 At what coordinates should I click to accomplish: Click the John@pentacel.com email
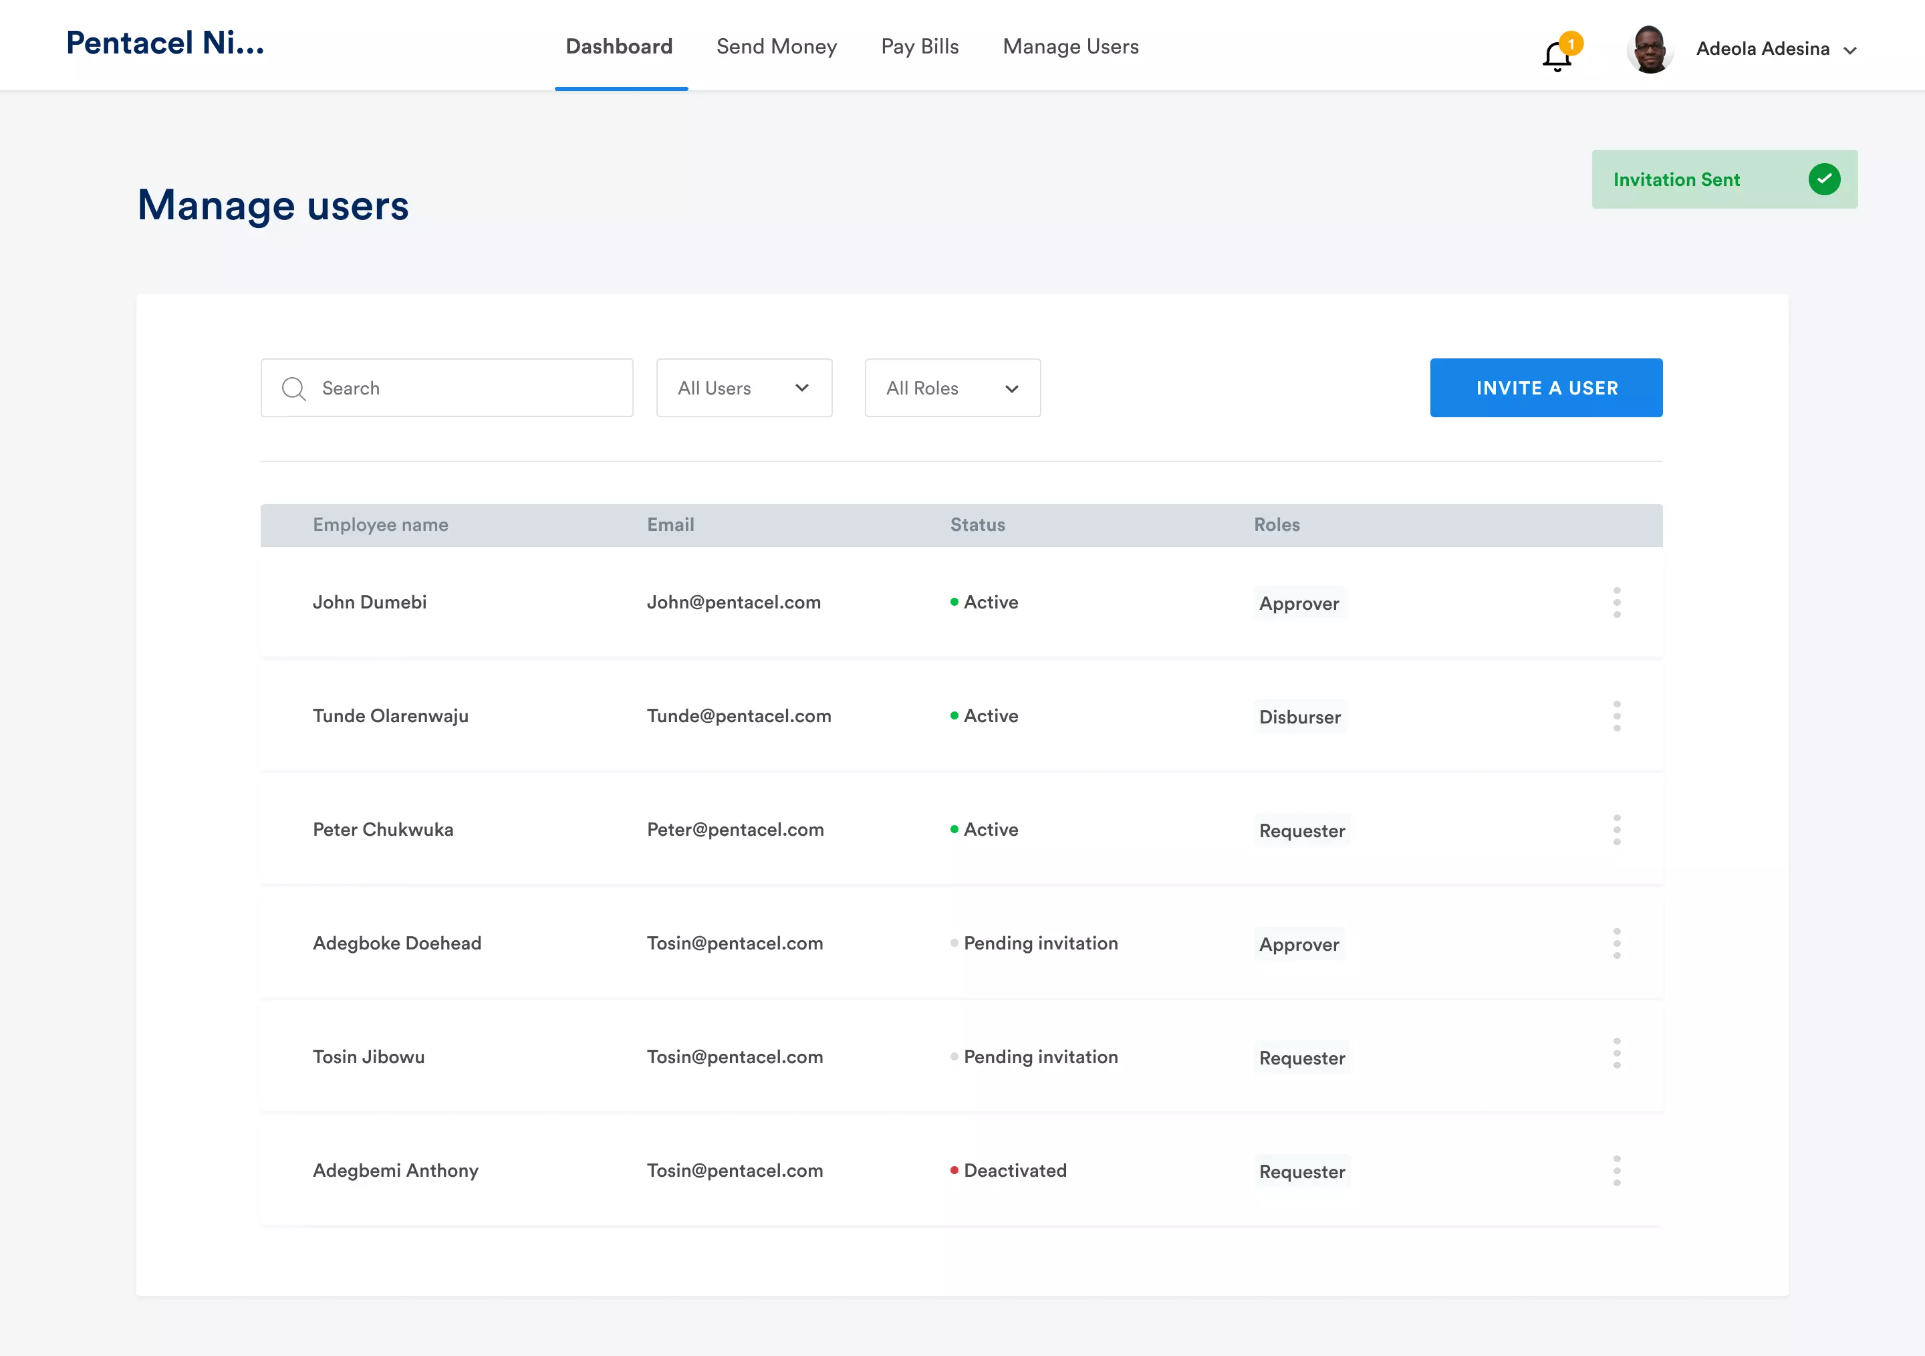click(x=734, y=602)
